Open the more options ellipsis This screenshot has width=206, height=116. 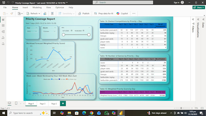click(134, 13)
